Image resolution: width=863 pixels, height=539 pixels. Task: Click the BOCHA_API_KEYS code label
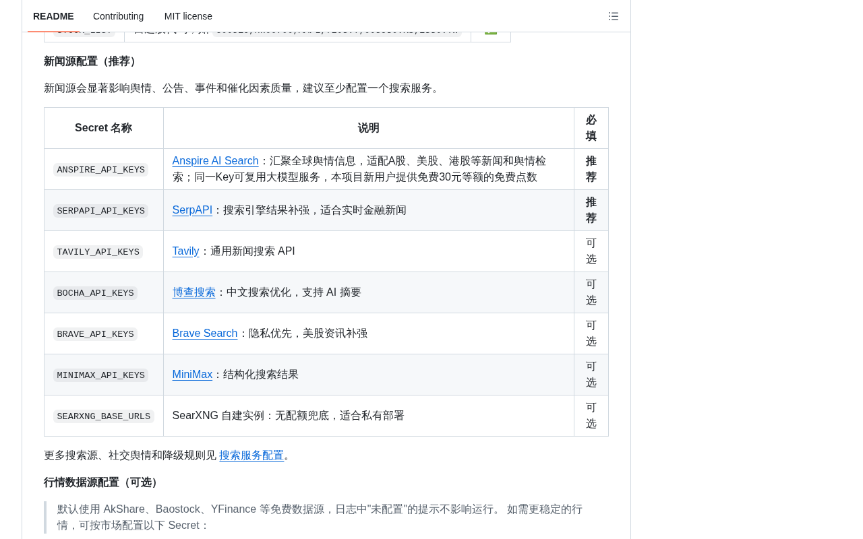click(96, 293)
